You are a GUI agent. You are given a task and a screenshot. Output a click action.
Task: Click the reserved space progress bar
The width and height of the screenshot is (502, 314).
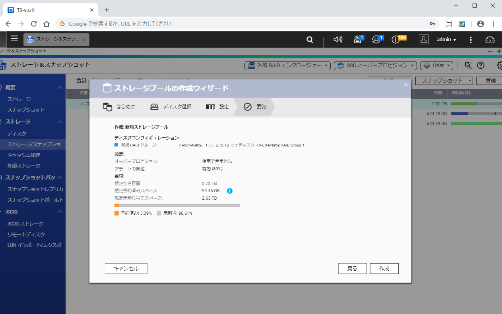coord(177,206)
